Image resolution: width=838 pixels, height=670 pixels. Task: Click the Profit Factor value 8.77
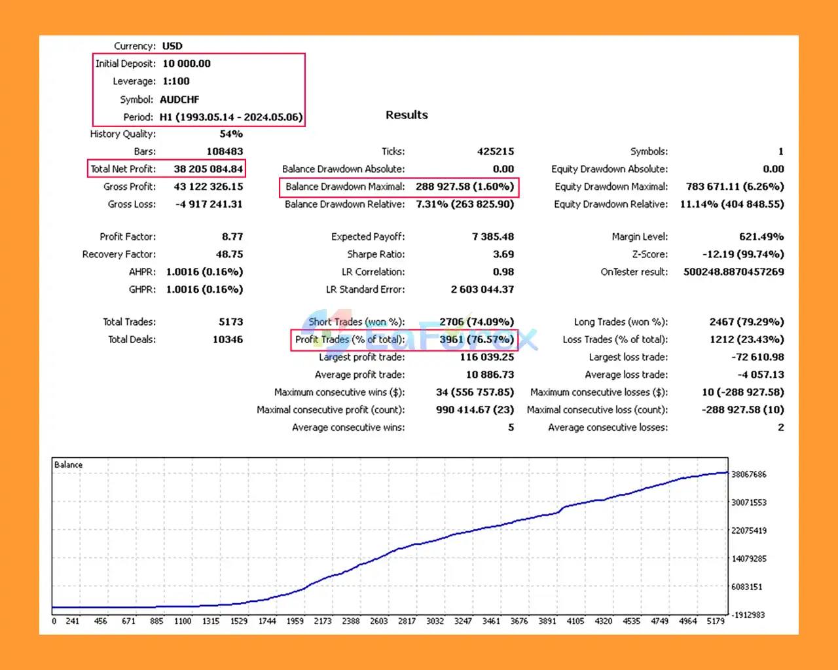pos(232,236)
